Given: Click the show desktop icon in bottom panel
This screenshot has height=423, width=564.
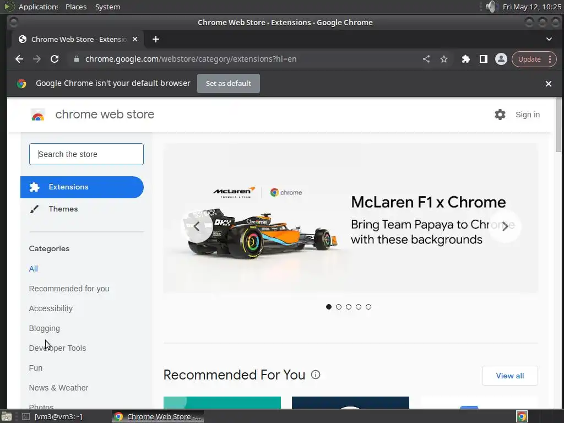Looking at the screenshot, I should click(7, 416).
